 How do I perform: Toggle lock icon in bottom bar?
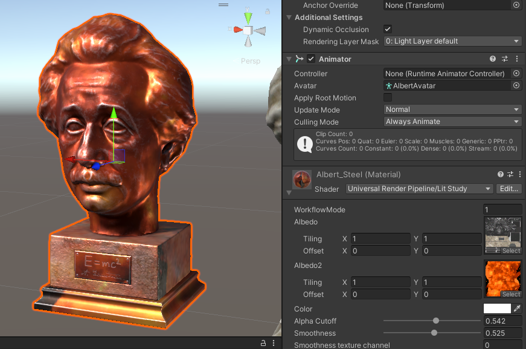[263, 343]
